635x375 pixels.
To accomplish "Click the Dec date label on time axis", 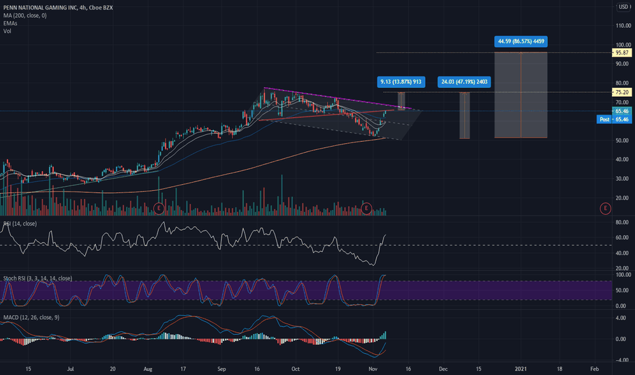I will pos(443,369).
